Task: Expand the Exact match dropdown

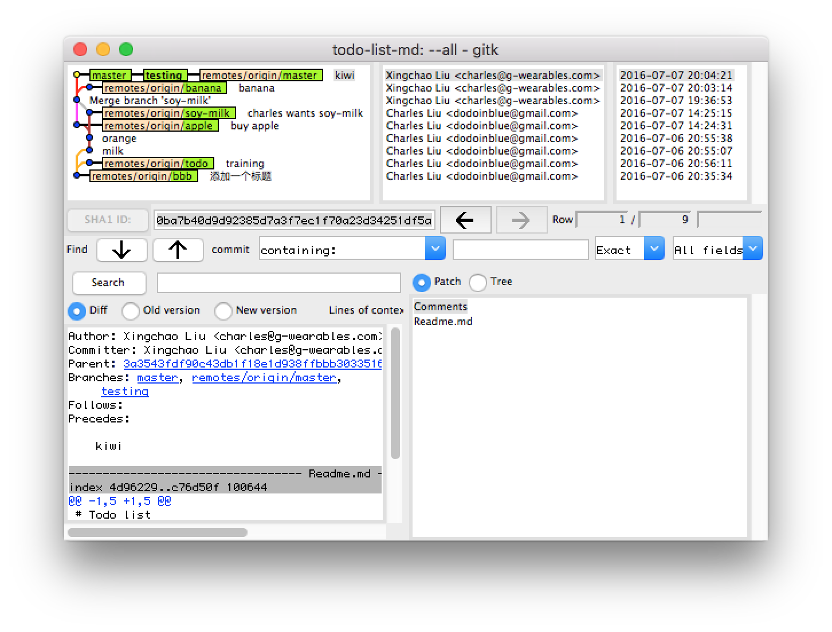Action: [x=654, y=249]
